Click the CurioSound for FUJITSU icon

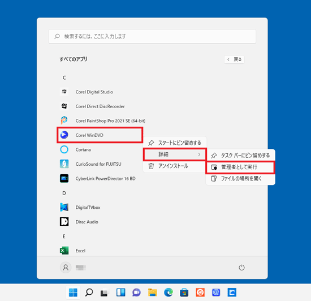coord(64,164)
